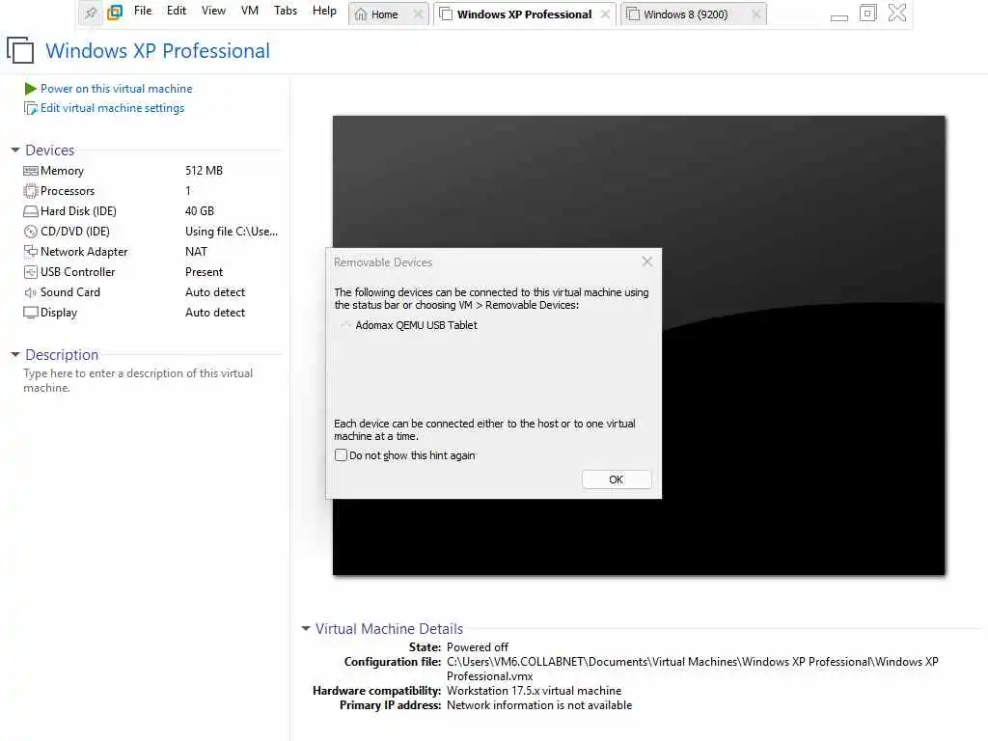The image size is (988, 741).
Task: Close the Windows 8 (9200) tab
Action: coord(756,14)
